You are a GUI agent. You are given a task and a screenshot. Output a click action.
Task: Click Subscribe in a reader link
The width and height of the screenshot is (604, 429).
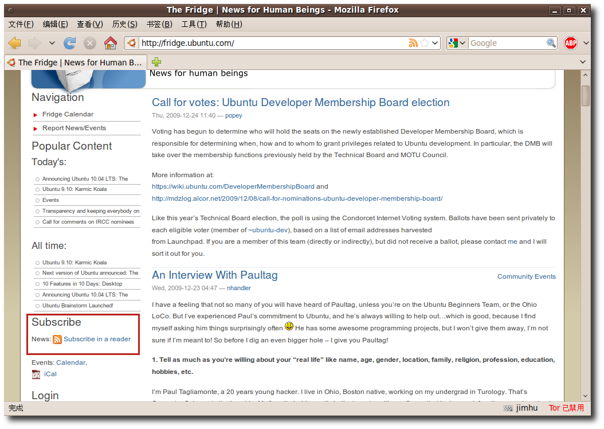click(97, 339)
